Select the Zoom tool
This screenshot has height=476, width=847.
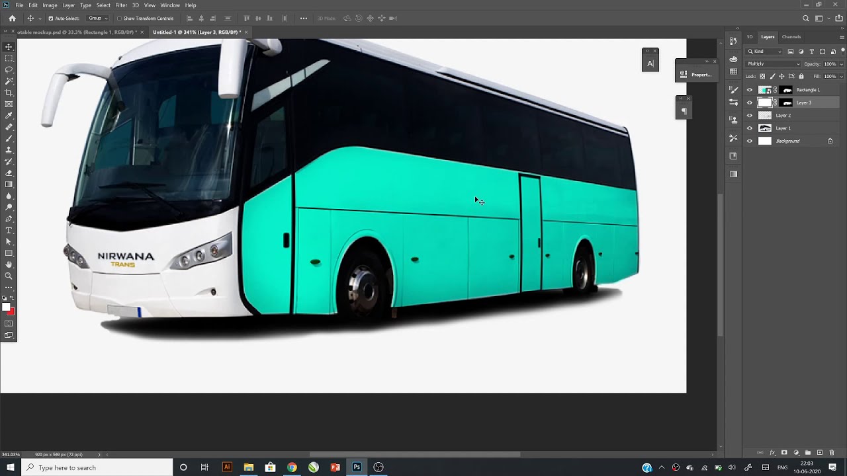coord(9,276)
